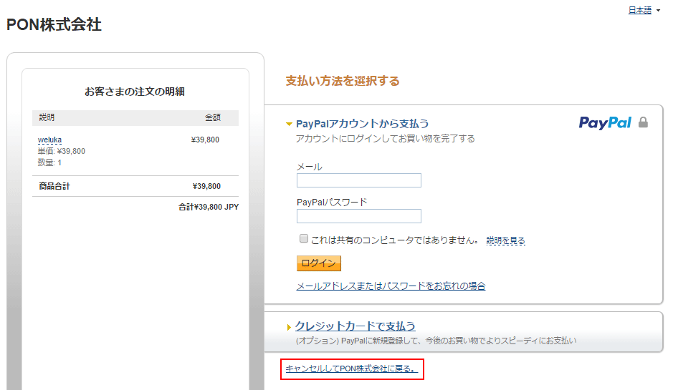Open the 説明を見る link
This screenshot has width=673, height=390.
505,241
